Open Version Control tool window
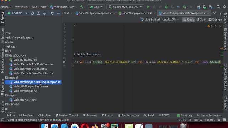The image size is (228, 128). (67, 115)
